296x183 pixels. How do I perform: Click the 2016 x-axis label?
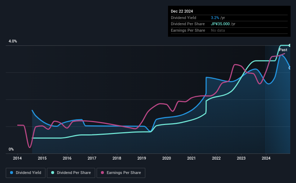coord(67,158)
